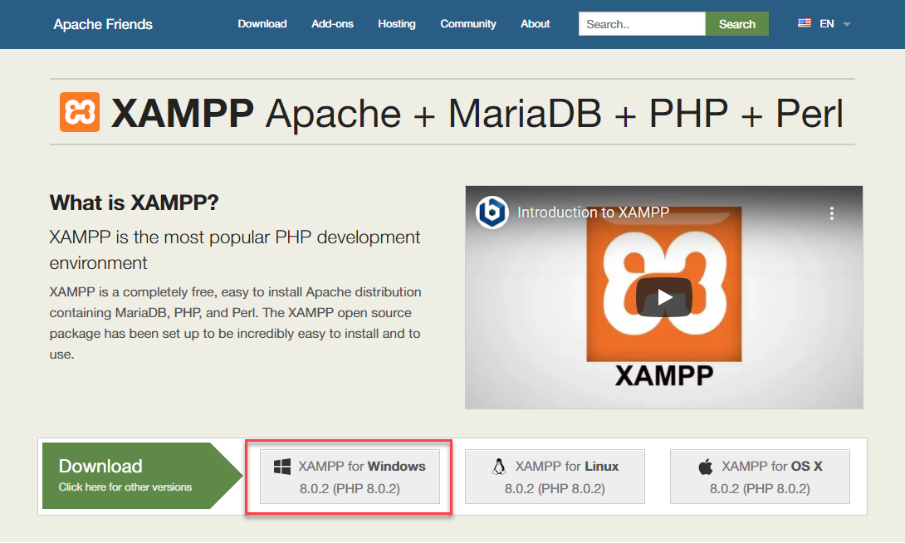
Task: Expand the EN language dropdown arrow
Action: (847, 24)
